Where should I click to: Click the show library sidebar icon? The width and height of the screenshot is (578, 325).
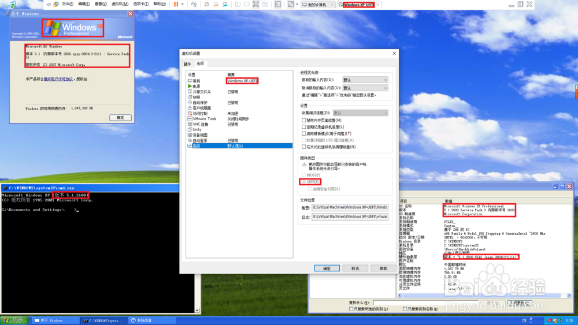[x=238, y=5]
